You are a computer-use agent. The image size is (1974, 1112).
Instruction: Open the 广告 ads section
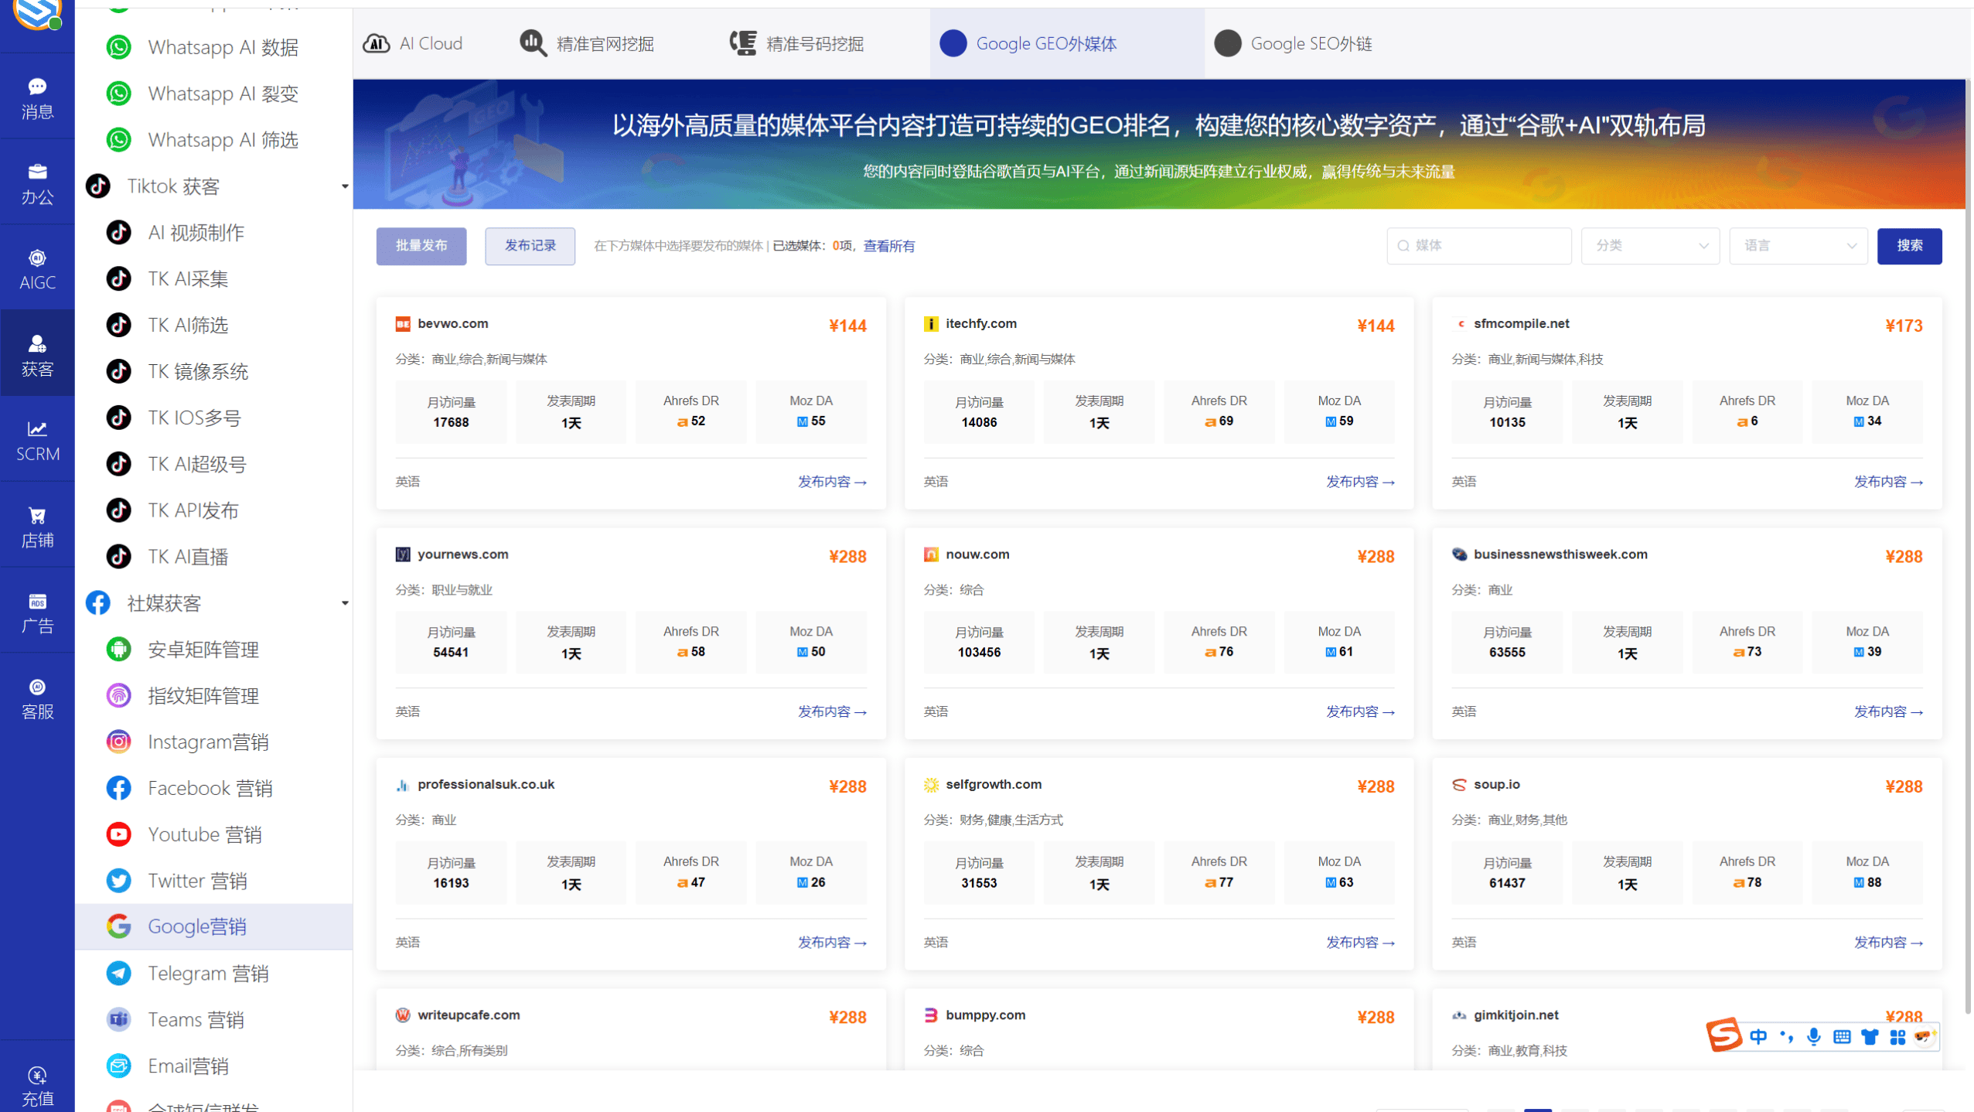point(36,612)
